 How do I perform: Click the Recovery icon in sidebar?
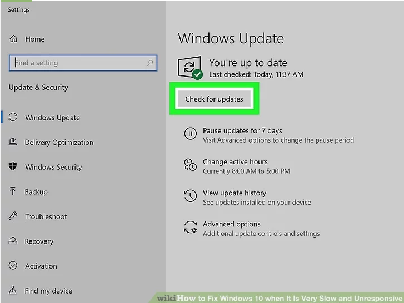pyautogui.click(x=13, y=241)
